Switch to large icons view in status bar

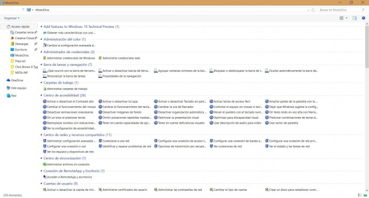click(x=365, y=195)
